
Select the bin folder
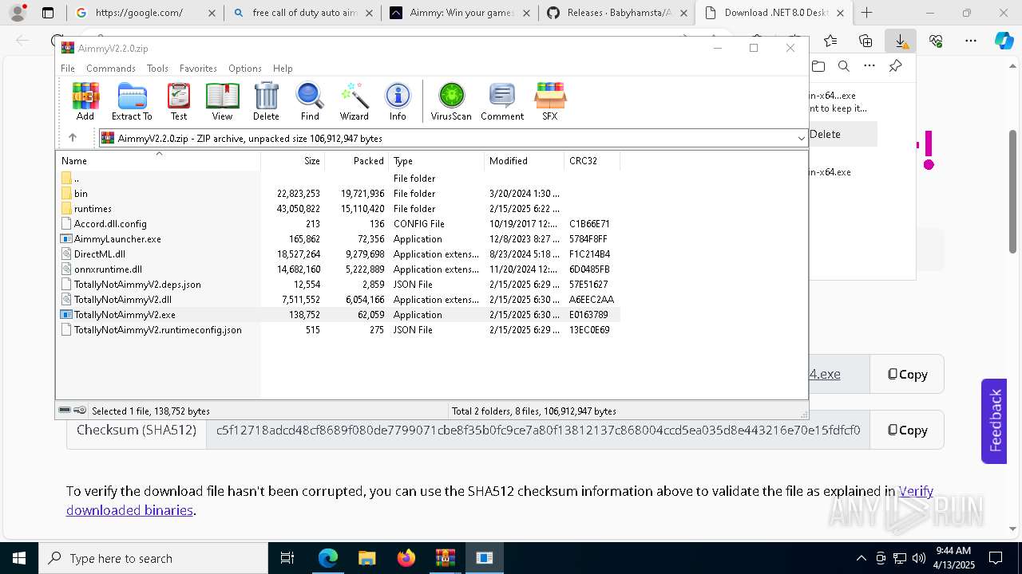coord(339,194)
